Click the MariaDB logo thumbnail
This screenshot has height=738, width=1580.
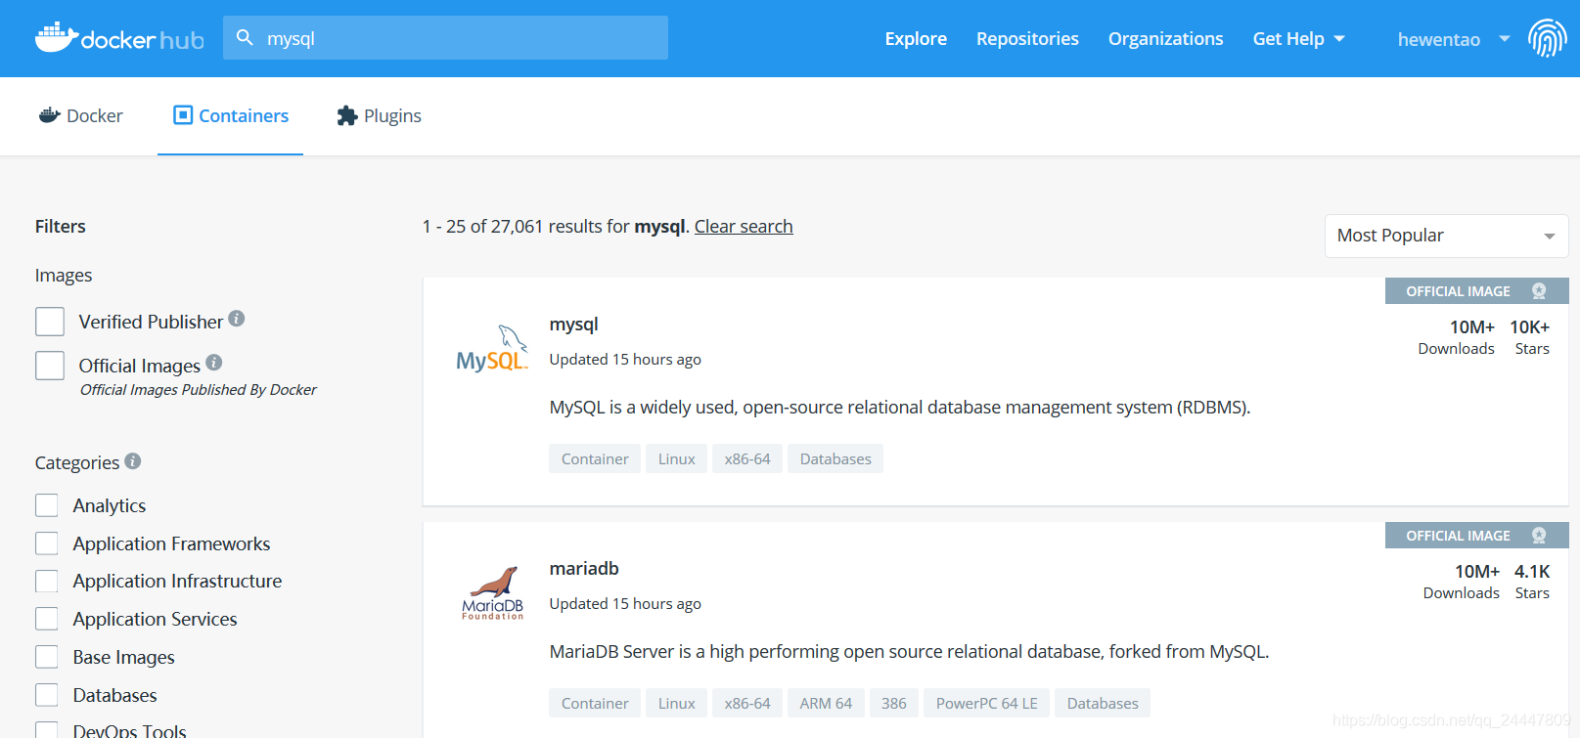point(493,593)
